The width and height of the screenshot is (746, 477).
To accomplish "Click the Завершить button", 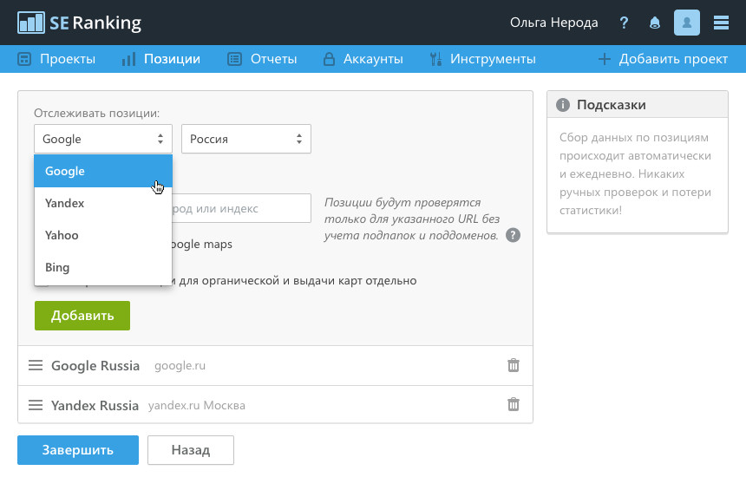I will 78,450.
